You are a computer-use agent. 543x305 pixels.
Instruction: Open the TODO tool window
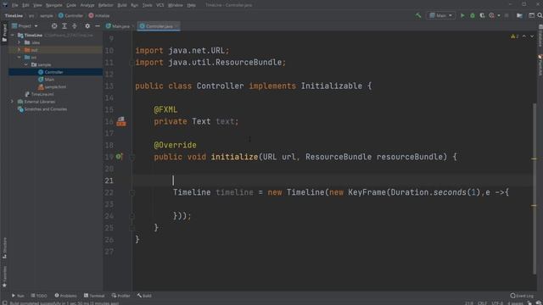39,296
